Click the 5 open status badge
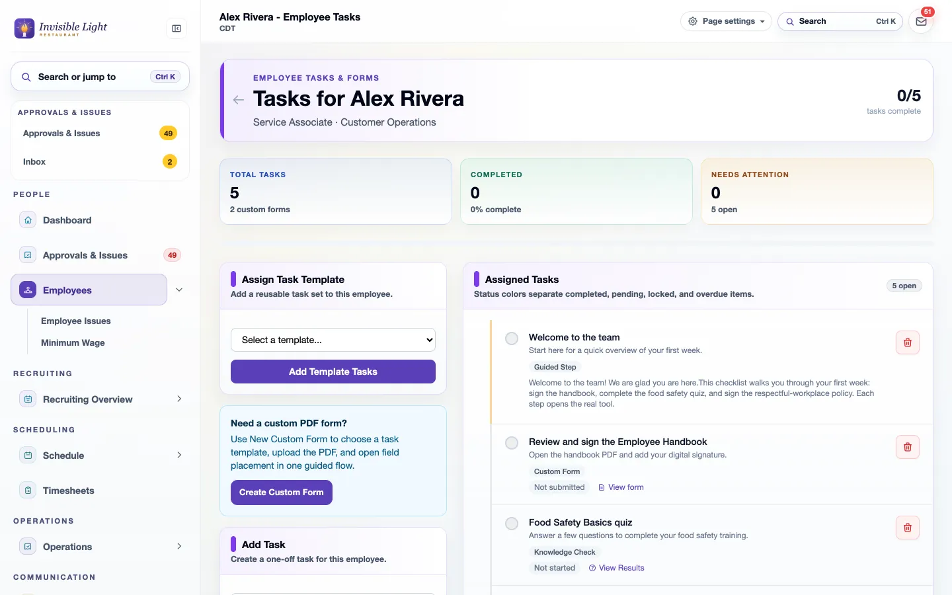The image size is (952, 595). pyautogui.click(x=904, y=286)
